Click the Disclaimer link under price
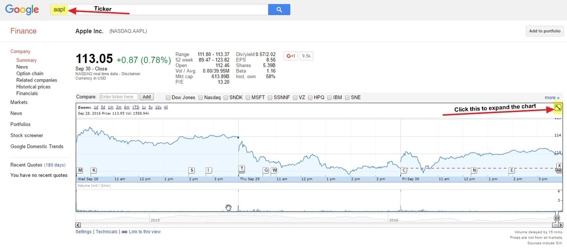 130,74
